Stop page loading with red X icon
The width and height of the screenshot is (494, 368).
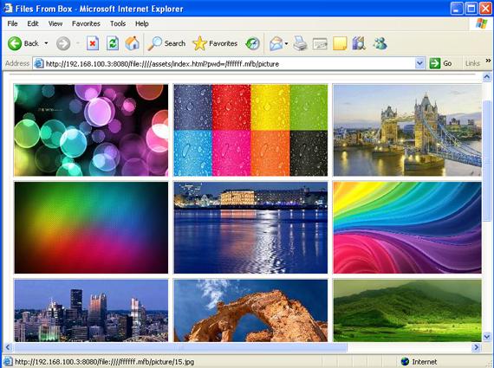click(x=93, y=43)
